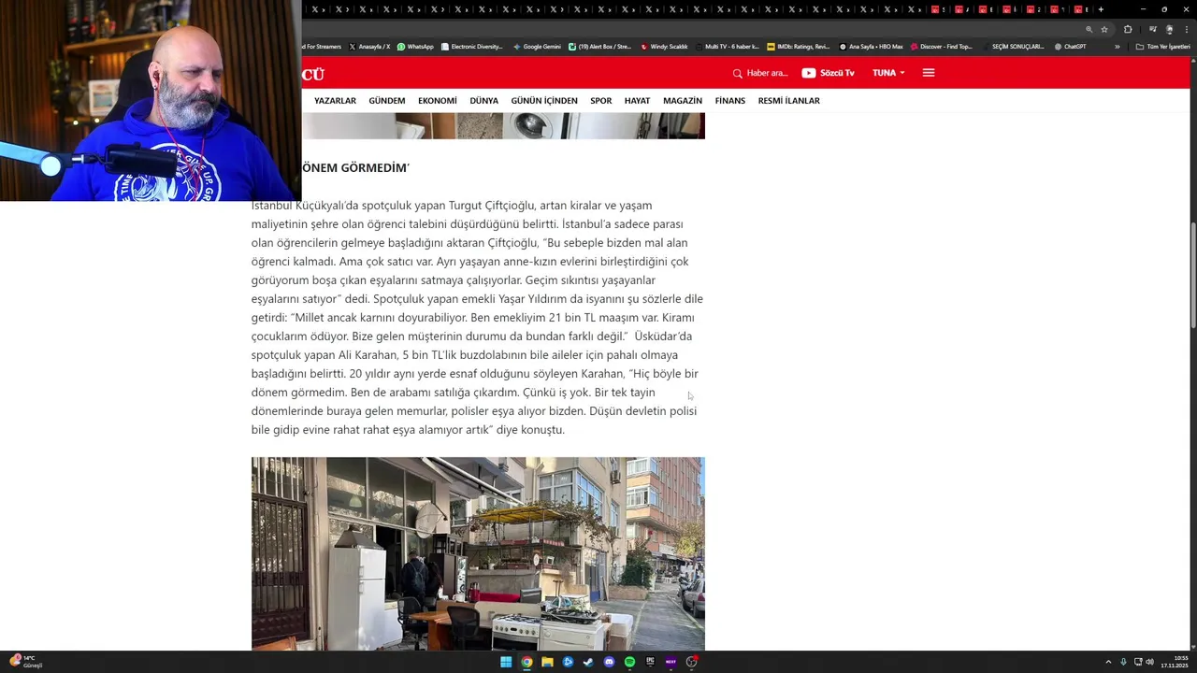Image resolution: width=1197 pixels, height=673 pixels.
Task: Open RESMİ İLANLAR page
Action: click(x=788, y=101)
